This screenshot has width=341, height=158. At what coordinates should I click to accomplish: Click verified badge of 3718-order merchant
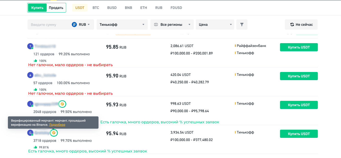click(54, 133)
